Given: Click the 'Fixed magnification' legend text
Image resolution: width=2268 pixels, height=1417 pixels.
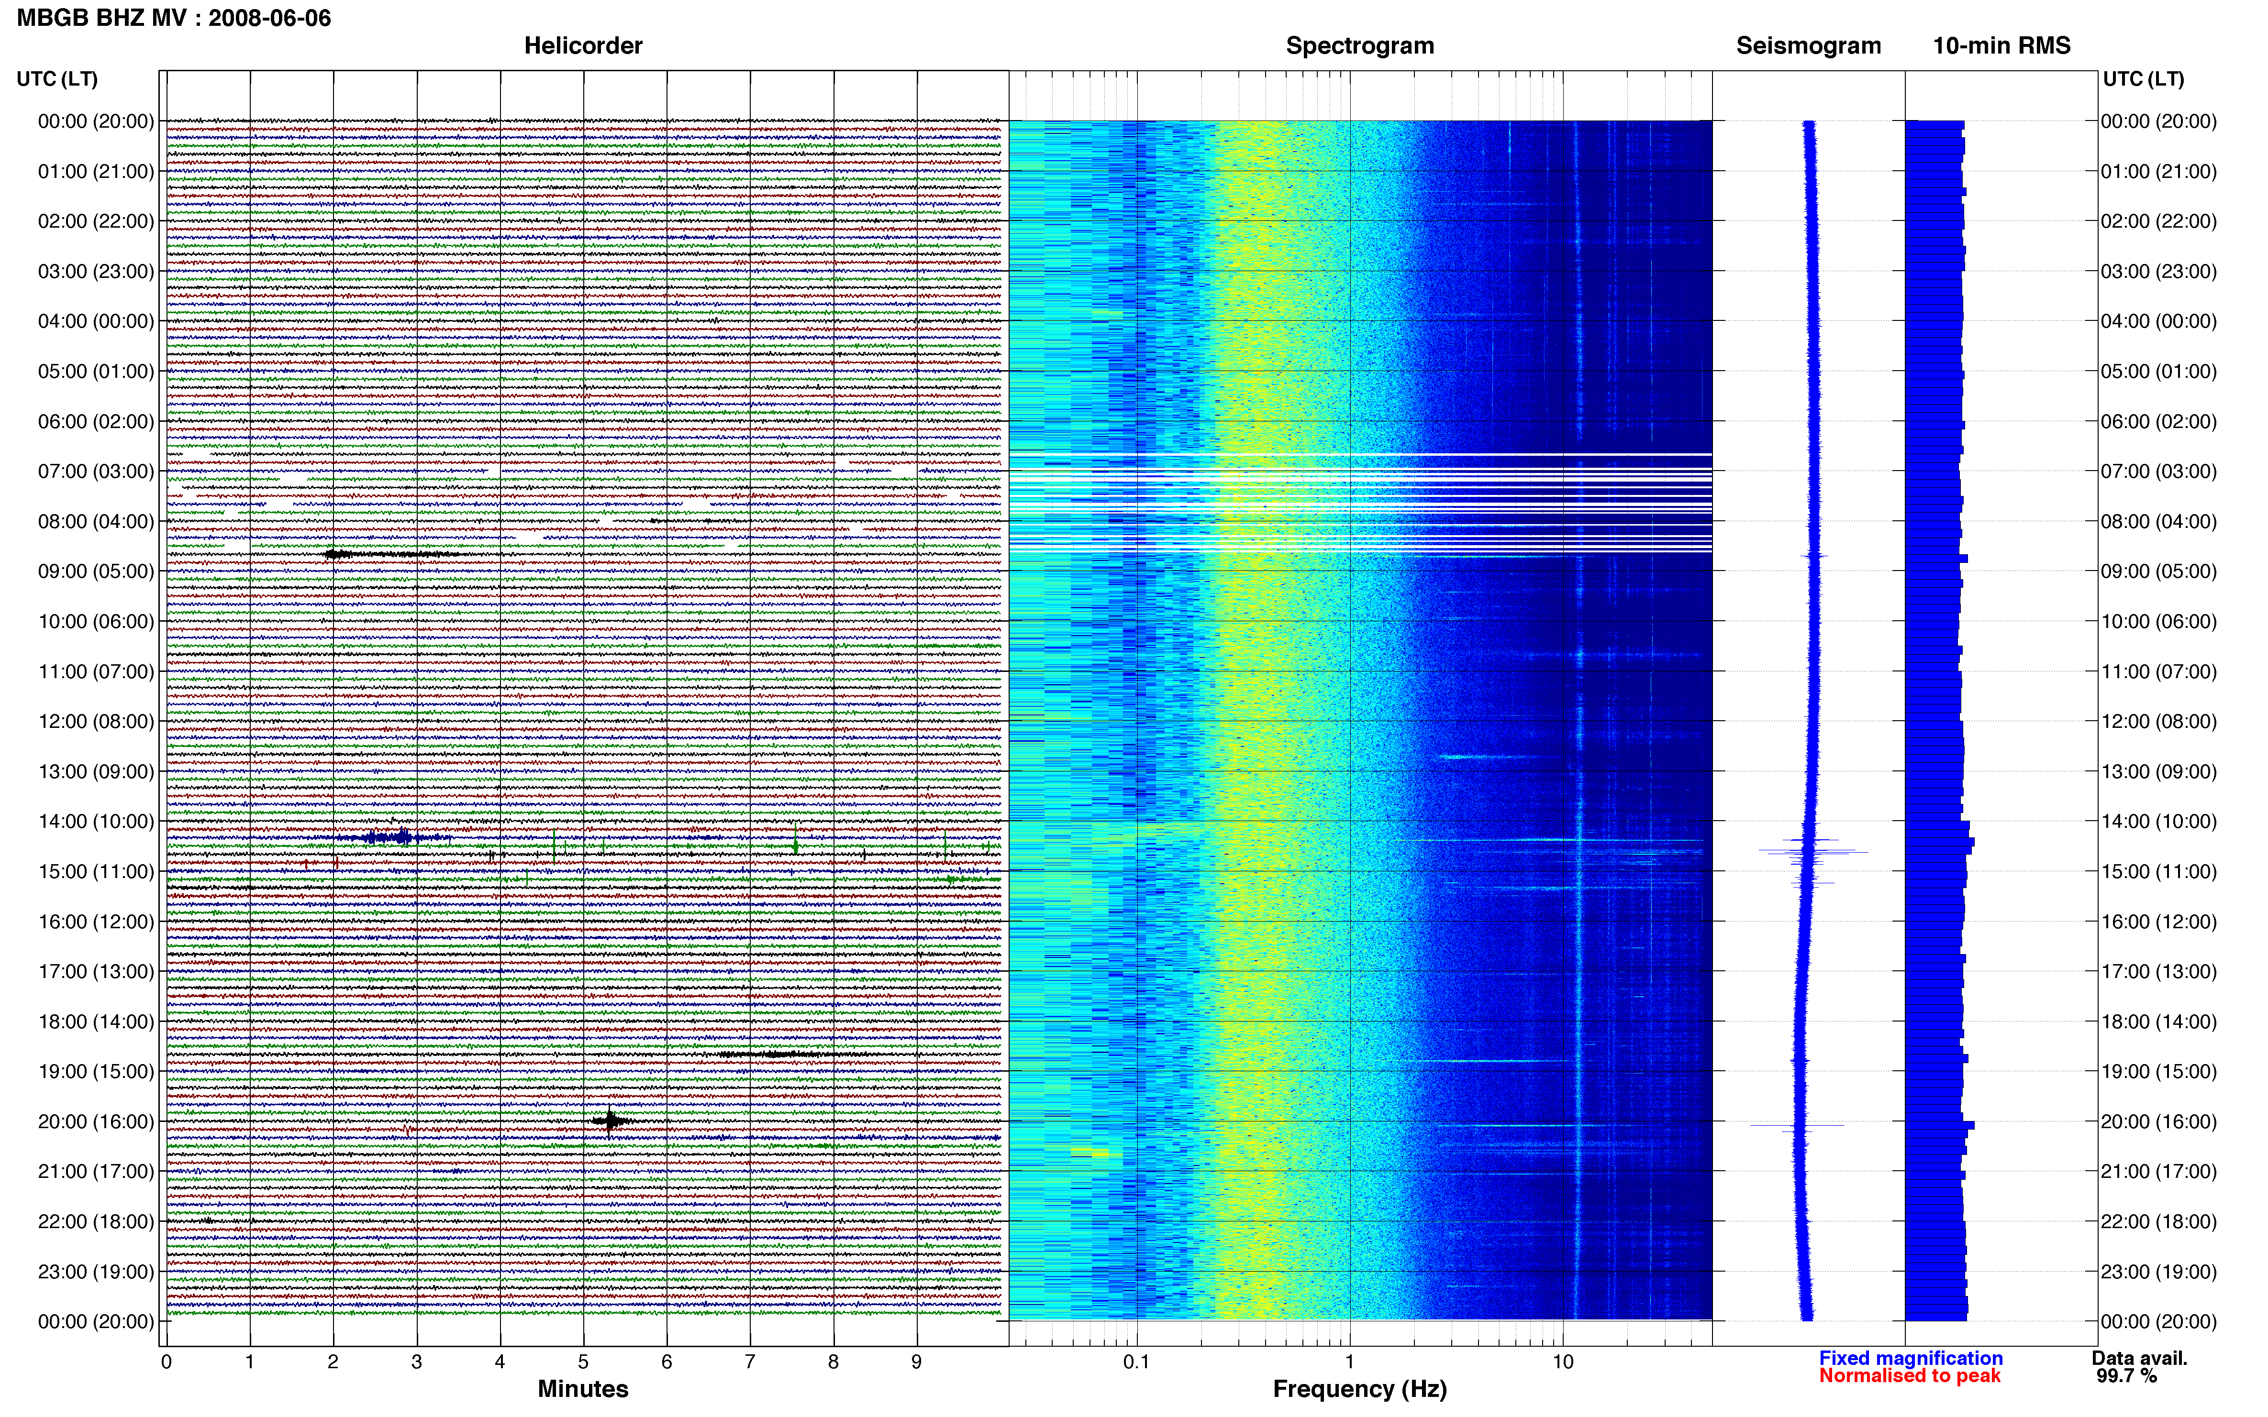Looking at the screenshot, I should pyautogui.click(x=1911, y=1358).
